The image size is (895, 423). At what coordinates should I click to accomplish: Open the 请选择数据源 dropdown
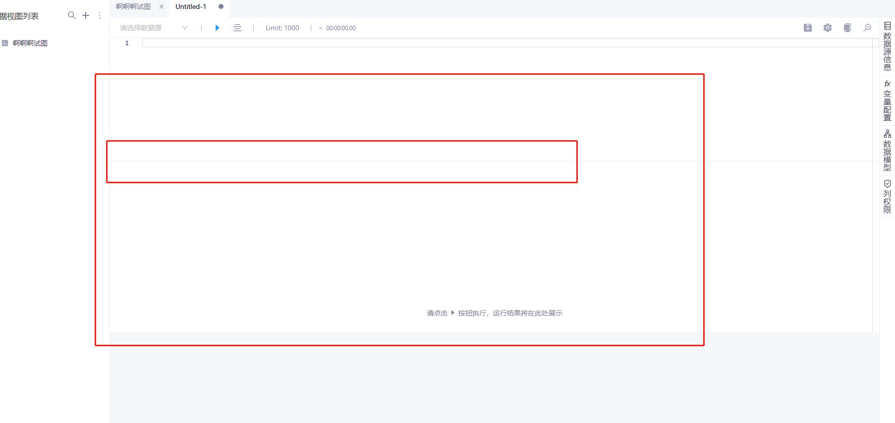click(x=154, y=28)
